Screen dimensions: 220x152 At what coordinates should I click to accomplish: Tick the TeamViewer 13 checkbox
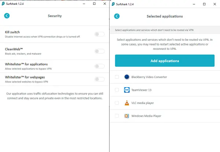coord(117,90)
